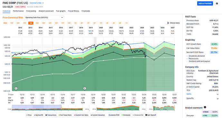
Task: Open the Financials tab
Action: pyautogui.click(x=86, y=11)
